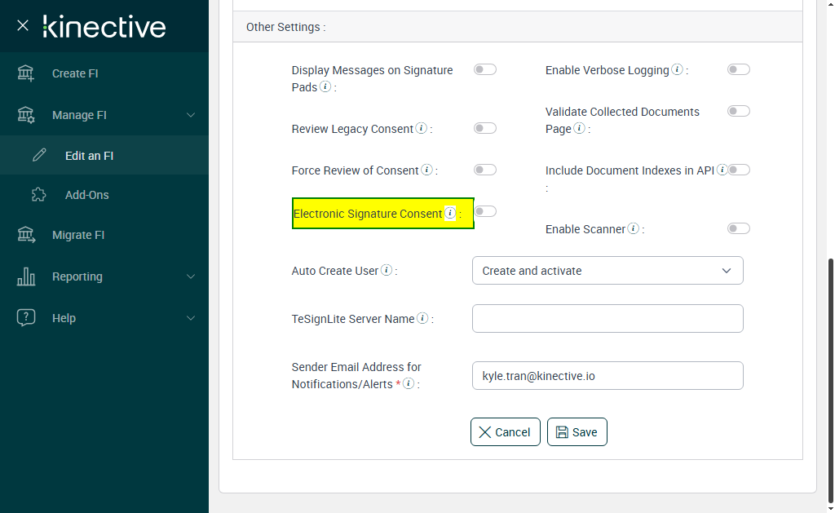Click the info icon beside Force Review of Consent

click(x=426, y=170)
